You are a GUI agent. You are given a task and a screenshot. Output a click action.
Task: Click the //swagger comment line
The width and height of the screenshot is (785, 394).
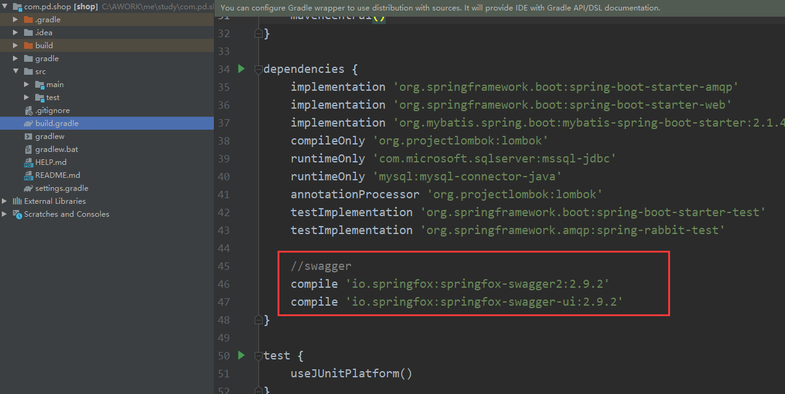pyautogui.click(x=321, y=266)
